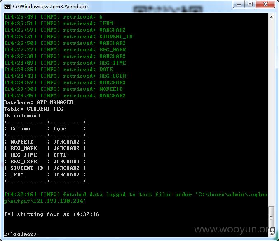Screen dimensions: 279x241
Task: Click NOFEEID in the columns table
Action: tap(22, 142)
